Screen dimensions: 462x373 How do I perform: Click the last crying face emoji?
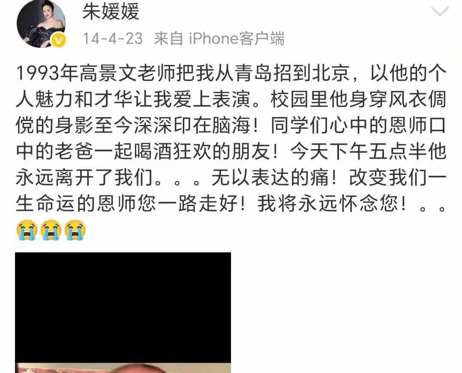75,230
